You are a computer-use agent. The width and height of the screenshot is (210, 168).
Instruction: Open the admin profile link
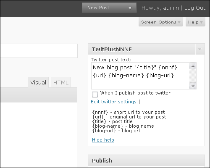coord(171,8)
